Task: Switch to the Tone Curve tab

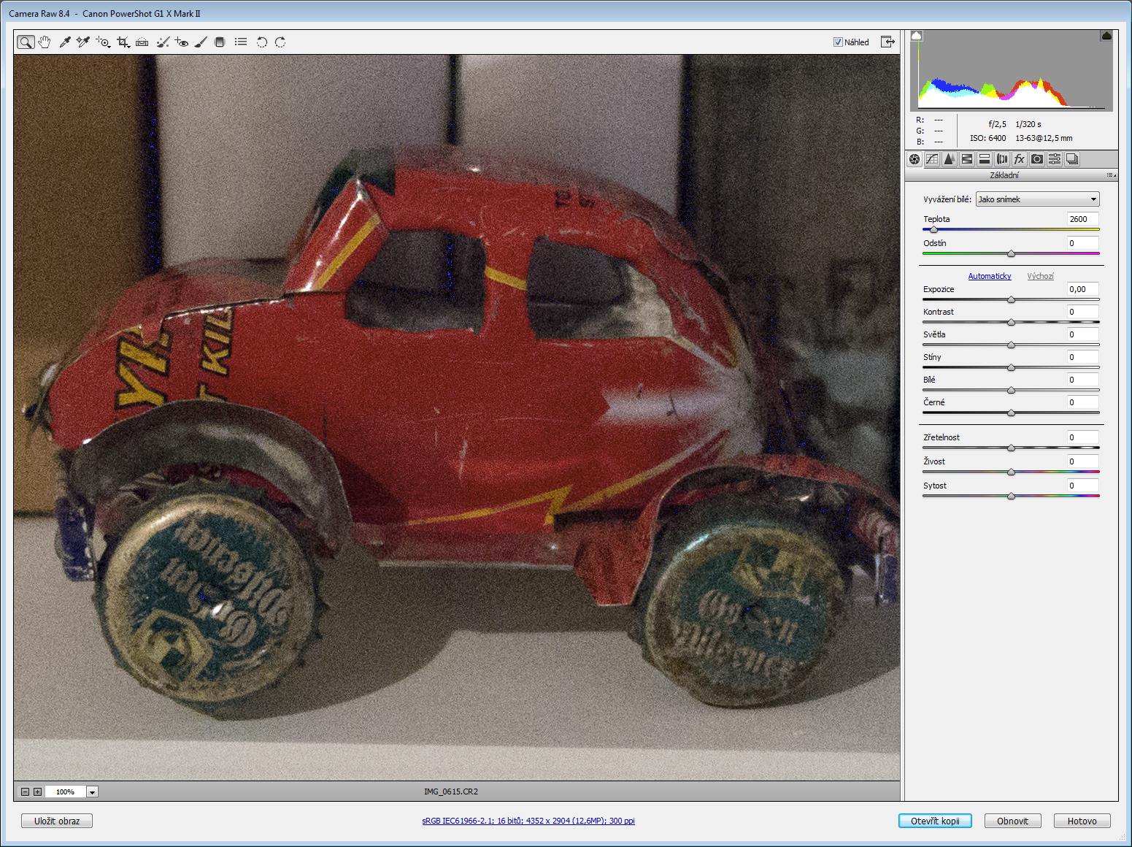Action: coord(932,159)
